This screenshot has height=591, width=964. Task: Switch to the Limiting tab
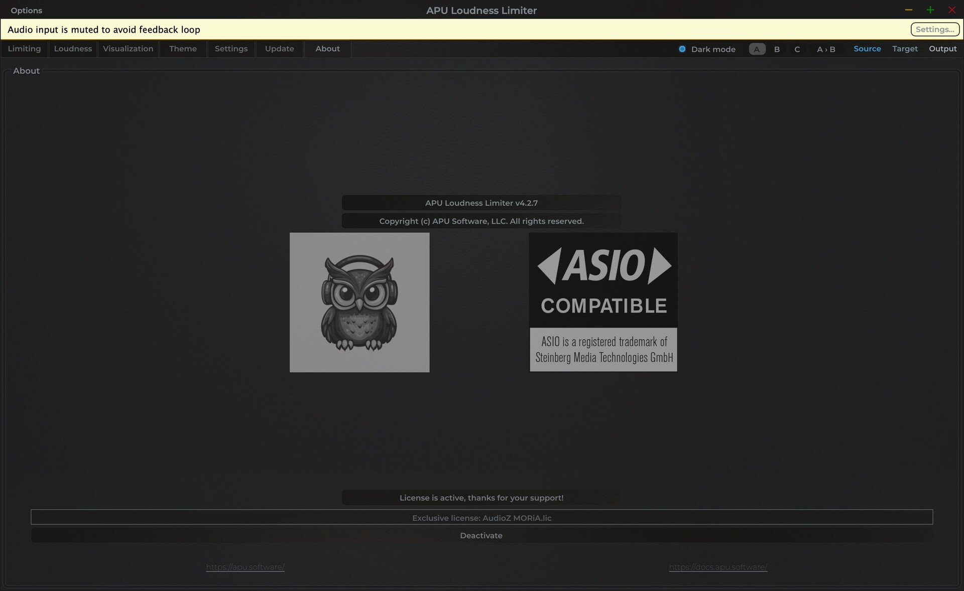pos(24,49)
